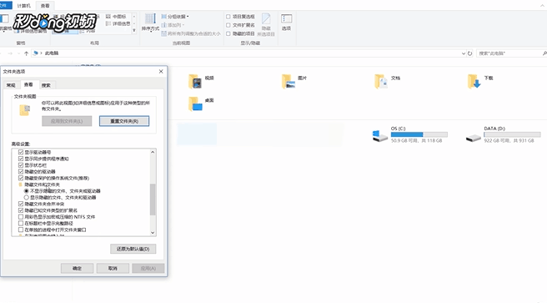
Task: Click advanced settings scroll up arrow
Action: tap(153, 152)
